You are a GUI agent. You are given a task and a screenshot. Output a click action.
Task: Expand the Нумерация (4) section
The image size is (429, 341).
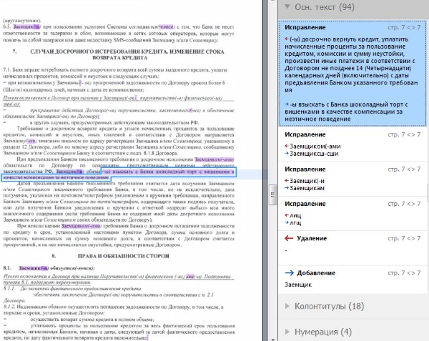point(287,332)
